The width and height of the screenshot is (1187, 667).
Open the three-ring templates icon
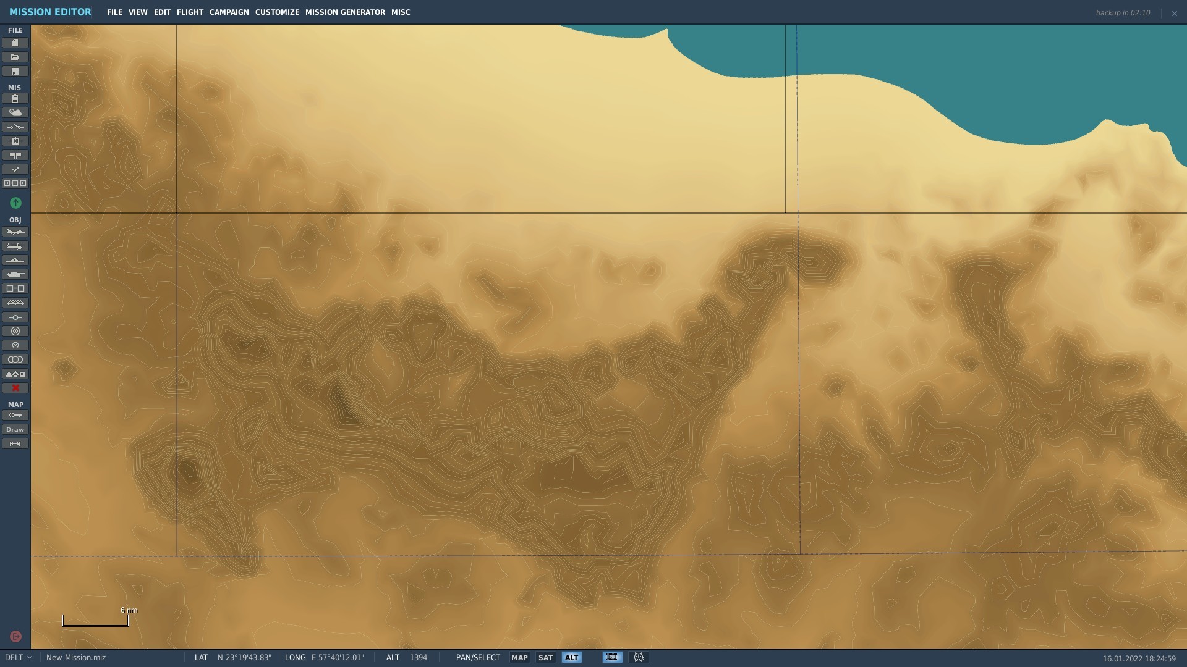[15, 359]
